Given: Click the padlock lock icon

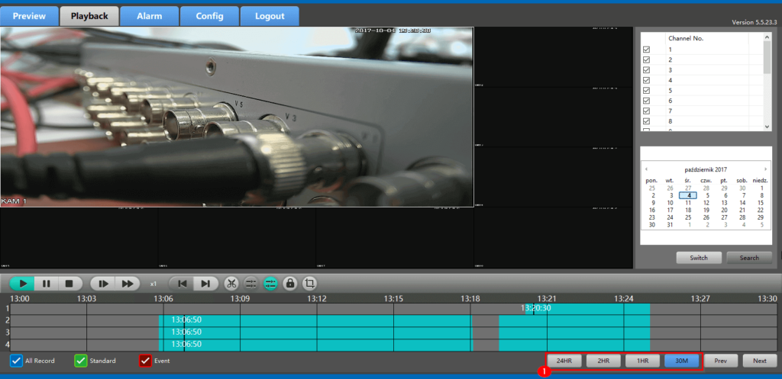Looking at the screenshot, I should (x=290, y=283).
